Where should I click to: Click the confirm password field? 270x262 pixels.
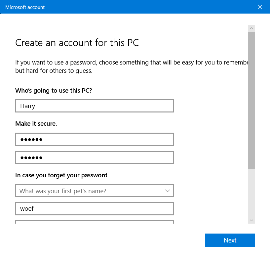pos(95,157)
